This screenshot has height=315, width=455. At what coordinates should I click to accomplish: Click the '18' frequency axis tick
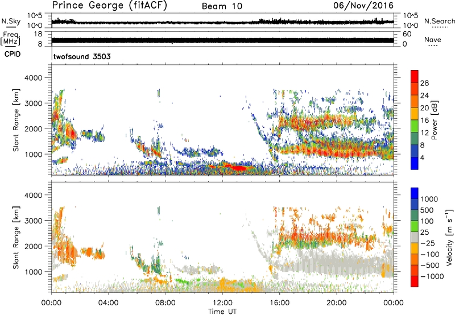[x=38, y=34]
